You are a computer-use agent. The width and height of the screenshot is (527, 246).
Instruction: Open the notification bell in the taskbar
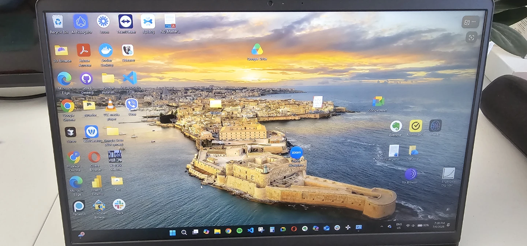click(x=448, y=225)
